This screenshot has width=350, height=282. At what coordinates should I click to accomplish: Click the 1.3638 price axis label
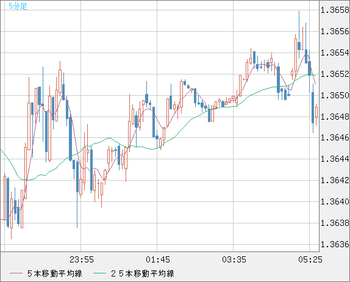335,223
